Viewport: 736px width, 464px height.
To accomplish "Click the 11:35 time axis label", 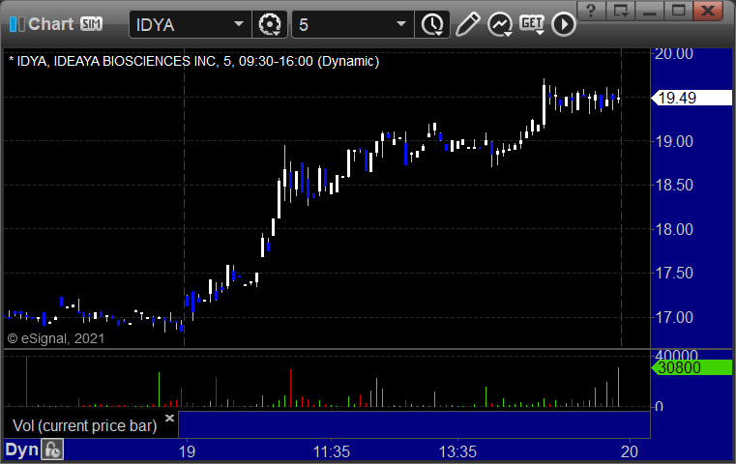I will point(332,451).
